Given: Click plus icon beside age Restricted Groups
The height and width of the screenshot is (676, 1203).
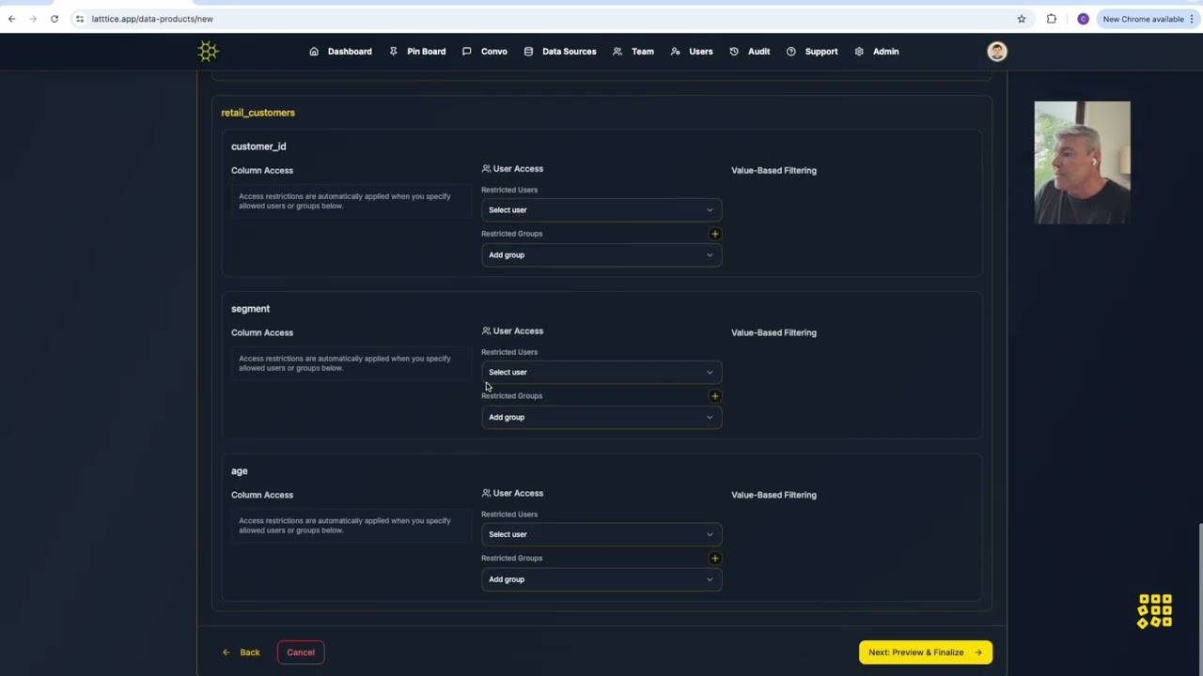Looking at the screenshot, I should coord(715,559).
